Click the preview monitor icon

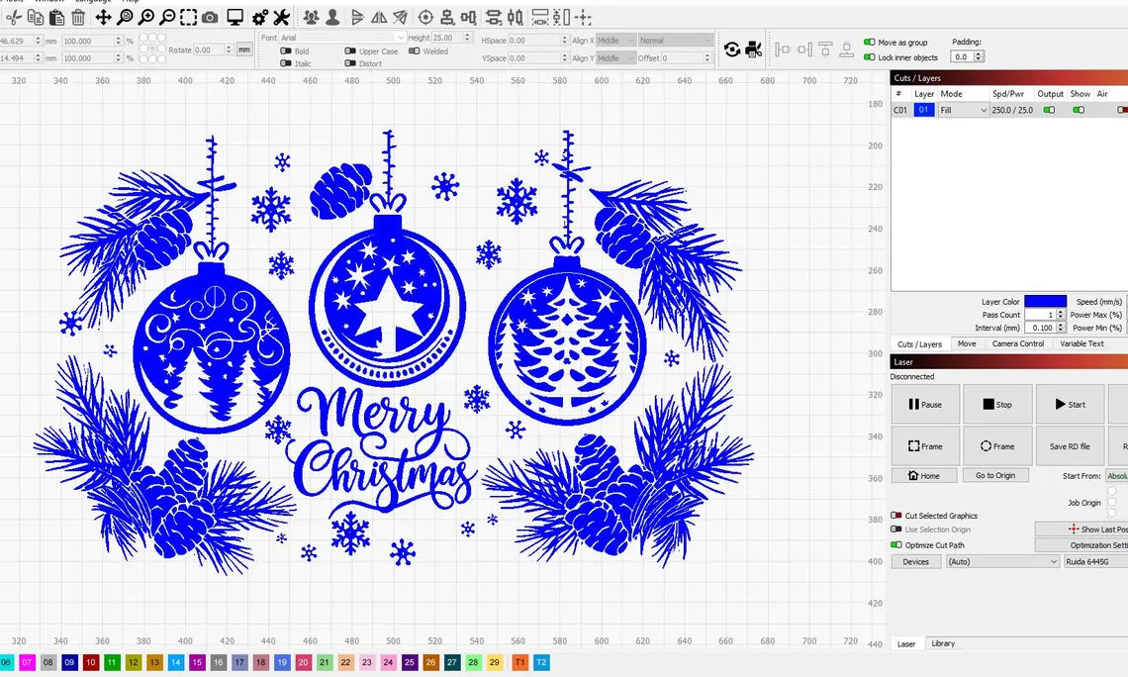(235, 17)
